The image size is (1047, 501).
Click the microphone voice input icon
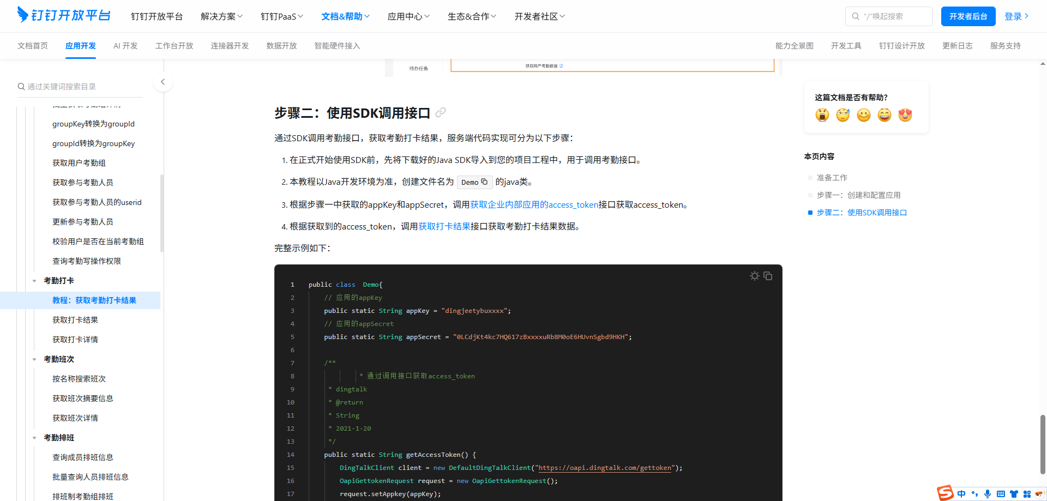pyautogui.click(x=988, y=494)
